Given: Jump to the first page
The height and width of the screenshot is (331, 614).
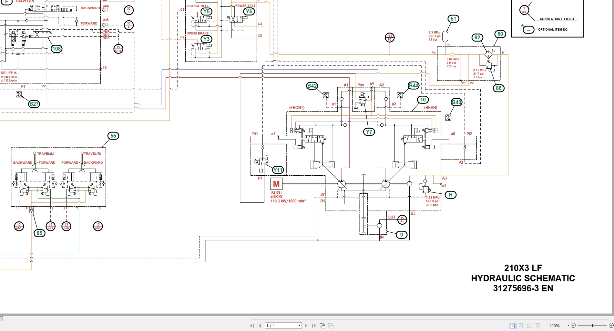Looking at the screenshot, I should point(252,326).
